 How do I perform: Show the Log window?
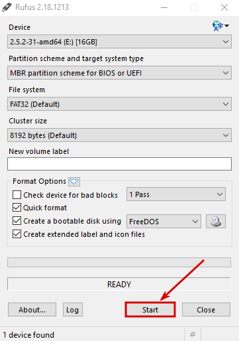tap(73, 310)
